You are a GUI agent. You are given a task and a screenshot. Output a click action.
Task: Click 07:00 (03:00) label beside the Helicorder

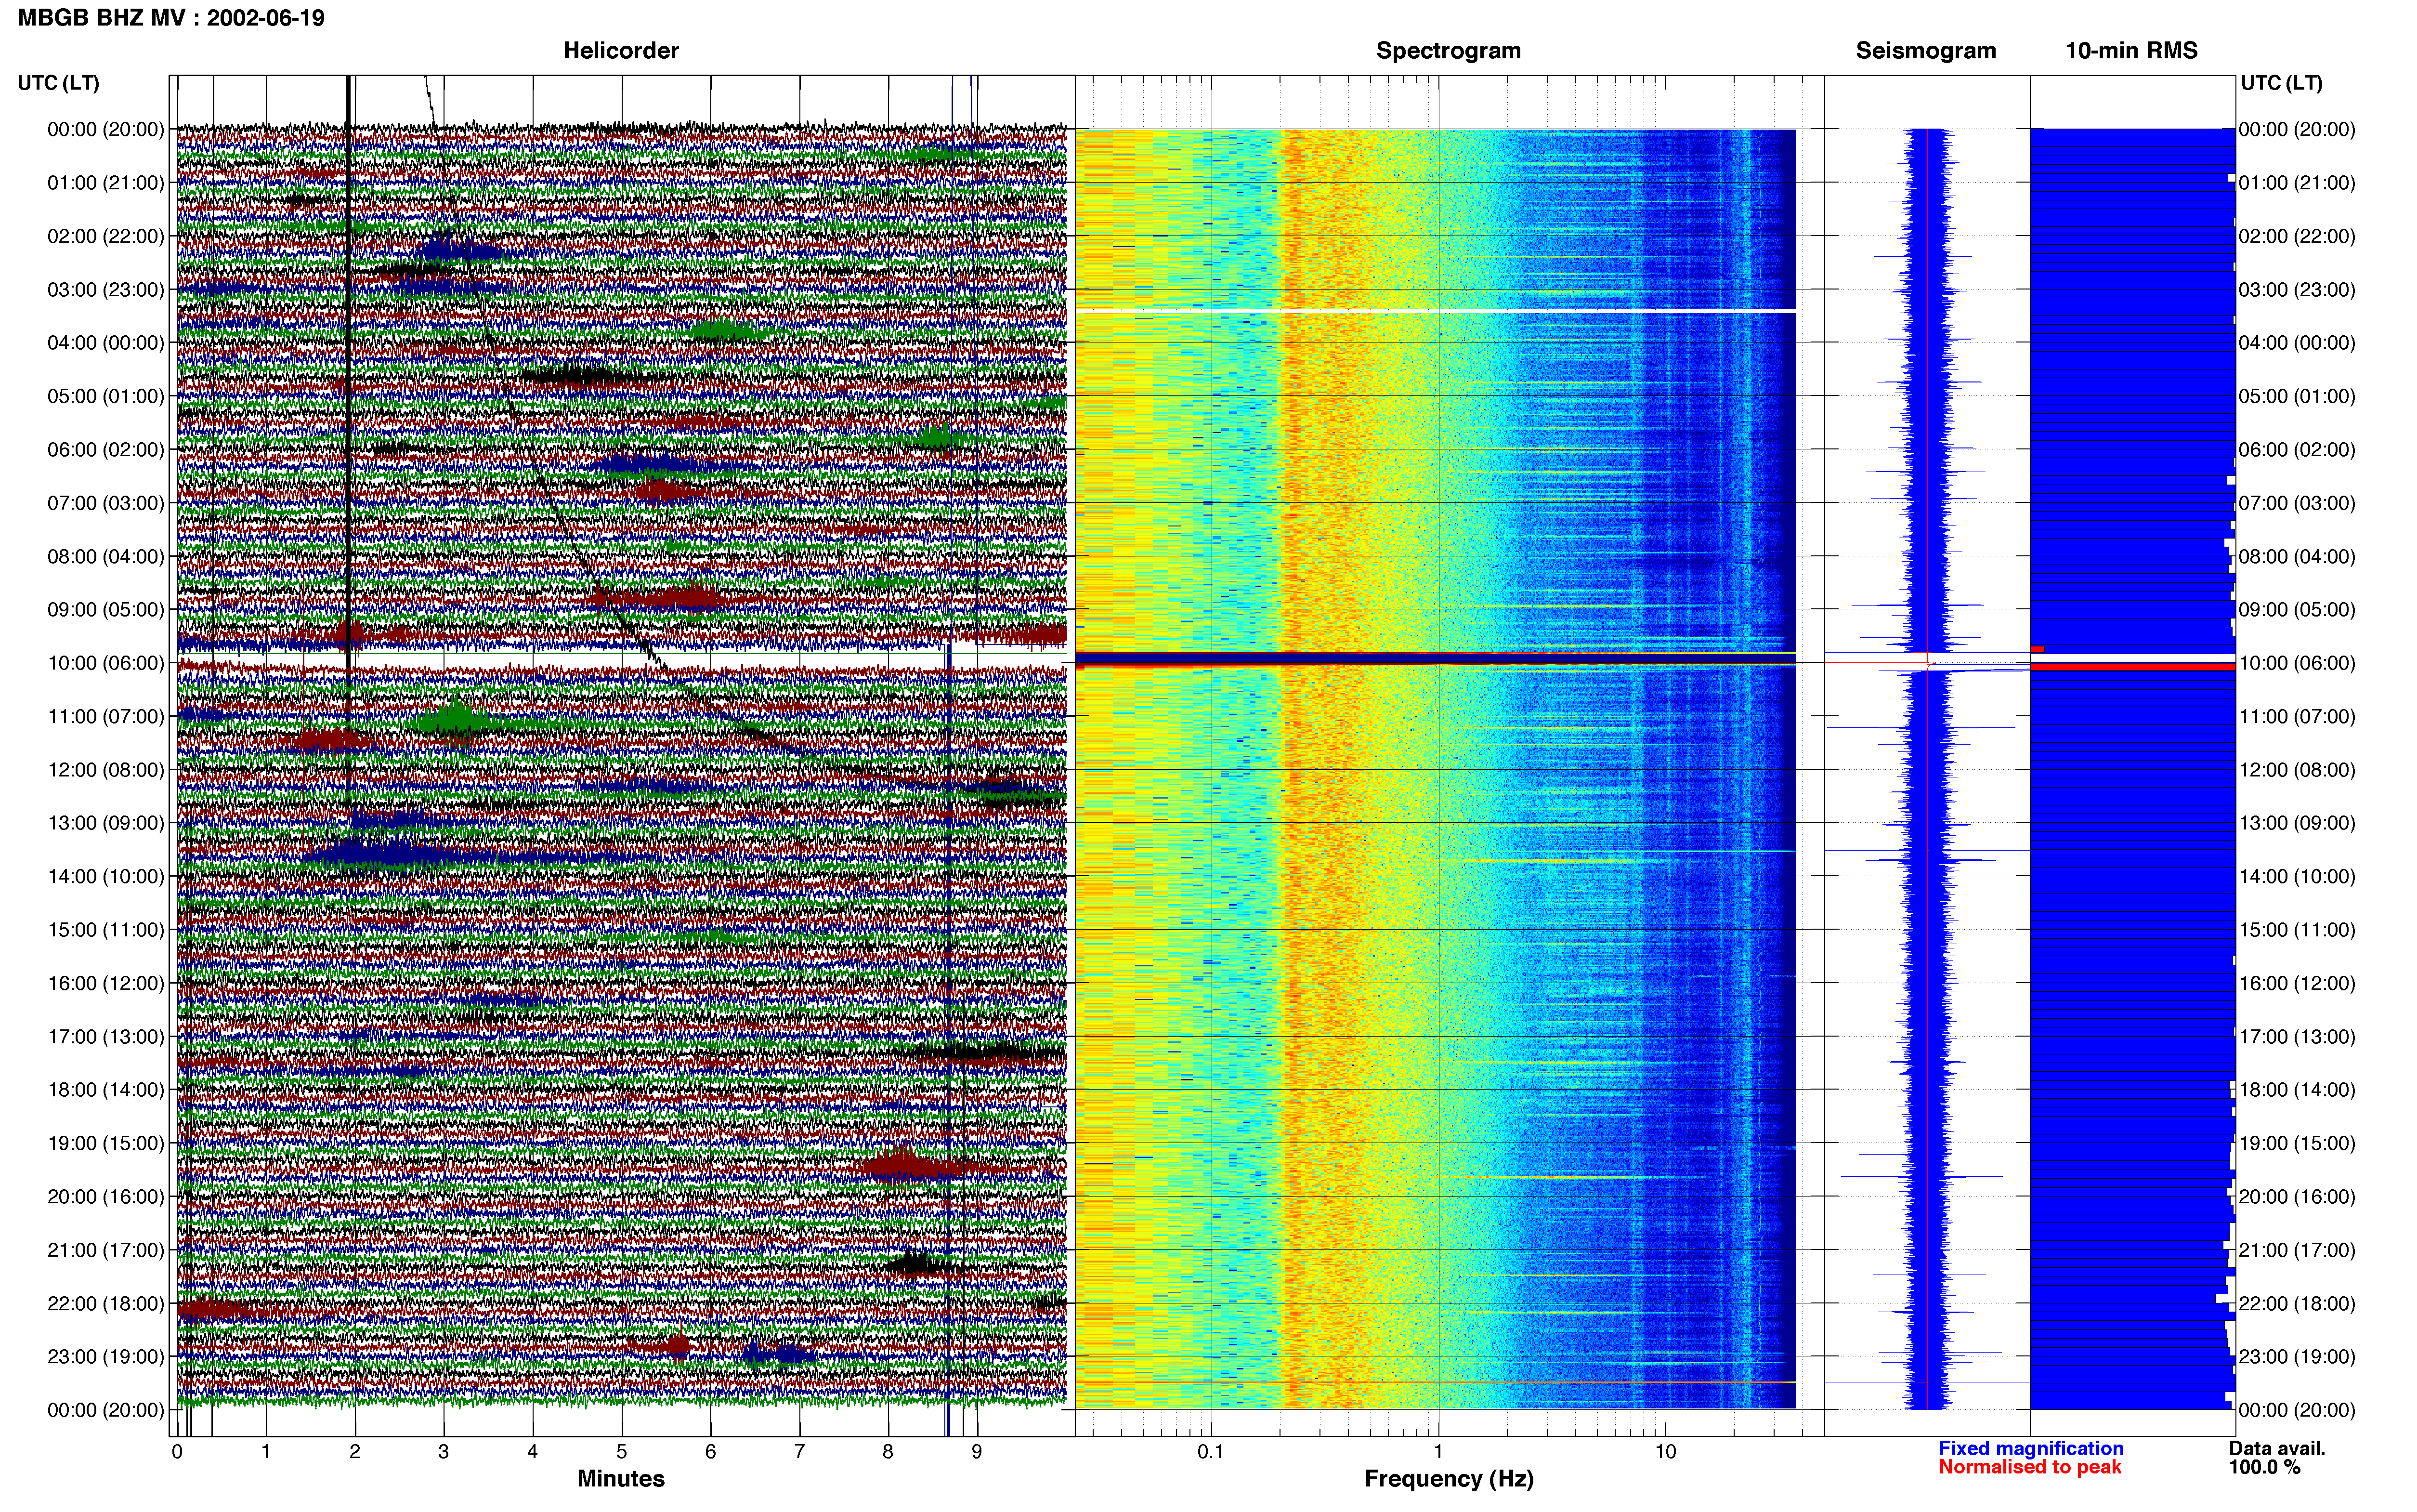click(106, 503)
